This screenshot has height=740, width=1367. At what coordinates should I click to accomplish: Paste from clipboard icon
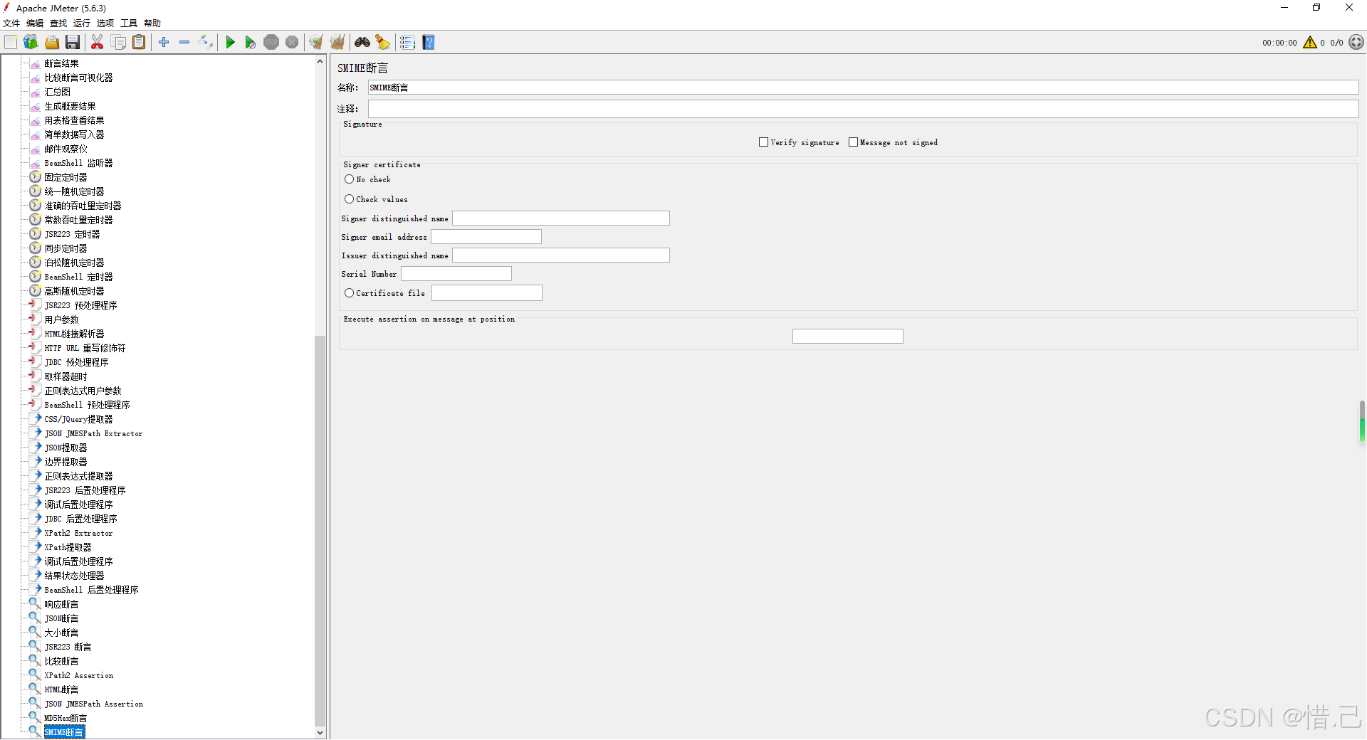tap(140, 43)
